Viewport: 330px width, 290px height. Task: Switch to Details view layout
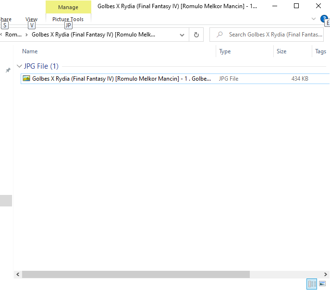click(x=312, y=284)
